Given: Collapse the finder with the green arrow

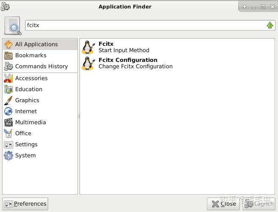Looking at the screenshot, I should click(x=270, y=25).
